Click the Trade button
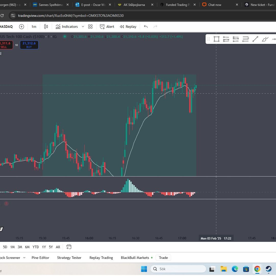This screenshot has width=276, height=276. (163, 258)
